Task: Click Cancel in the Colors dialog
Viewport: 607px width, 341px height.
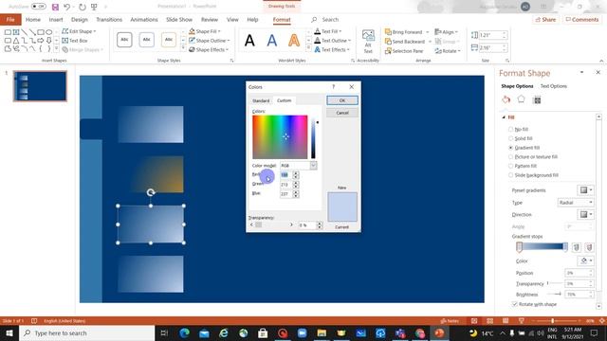Action: [342, 113]
